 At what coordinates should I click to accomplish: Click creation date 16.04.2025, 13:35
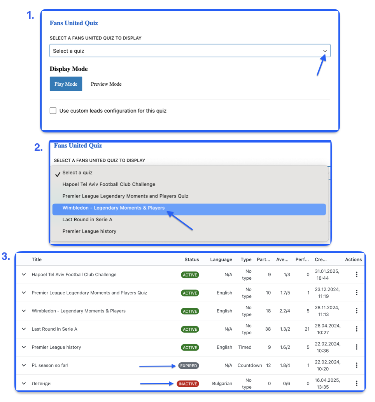(x=327, y=384)
